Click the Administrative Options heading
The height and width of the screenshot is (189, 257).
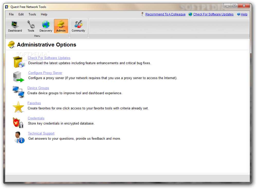[47, 44]
